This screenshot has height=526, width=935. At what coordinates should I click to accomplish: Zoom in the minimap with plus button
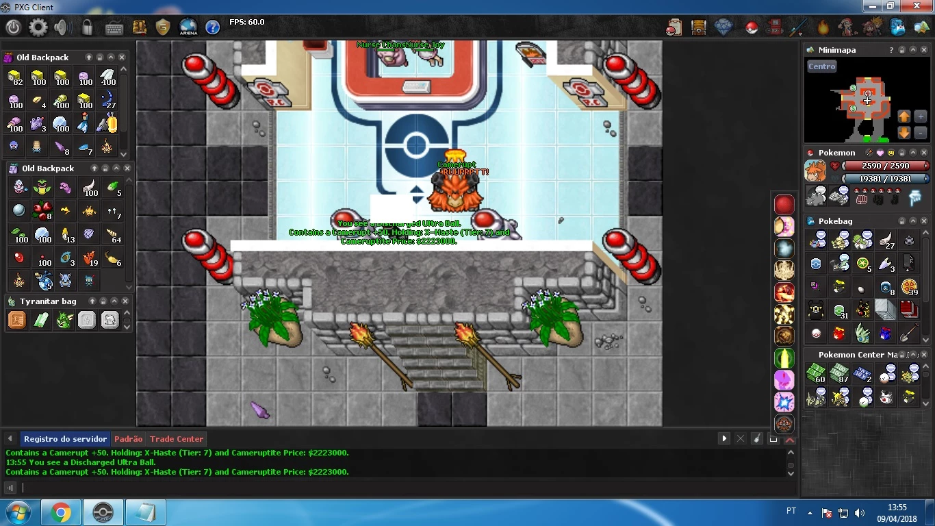pyautogui.click(x=920, y=116)
